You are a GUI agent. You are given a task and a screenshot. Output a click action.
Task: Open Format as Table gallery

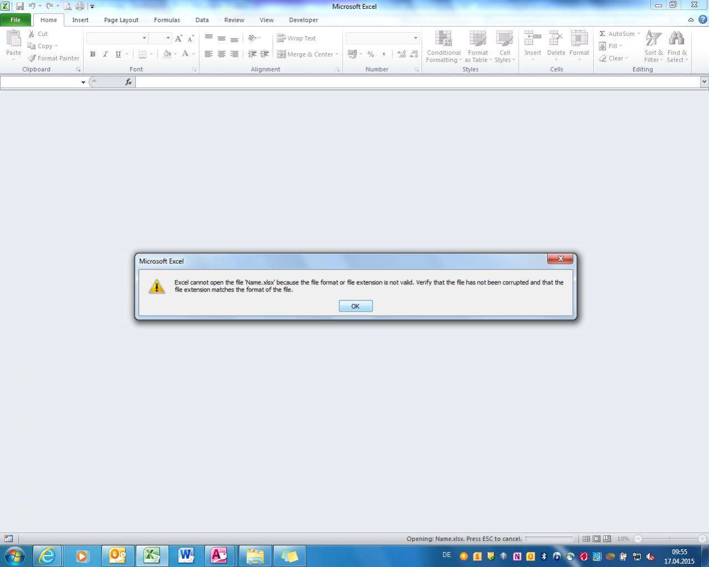pos(478,47)
